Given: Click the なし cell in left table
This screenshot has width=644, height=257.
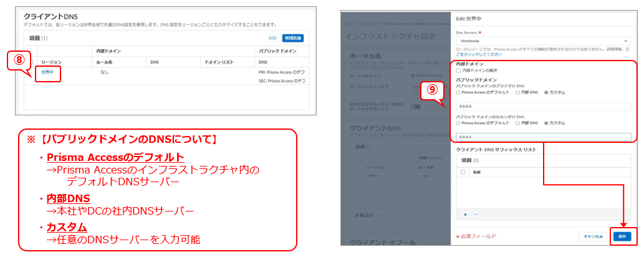Looking at the screenshot, I should tap(104, 72).
